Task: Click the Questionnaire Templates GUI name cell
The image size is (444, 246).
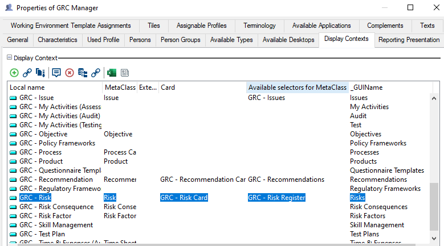Action: [x=387, y=170]
